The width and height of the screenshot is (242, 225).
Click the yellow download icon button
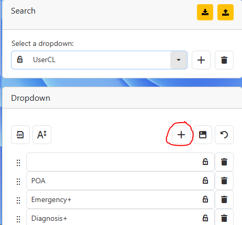(x=205, y=13)
